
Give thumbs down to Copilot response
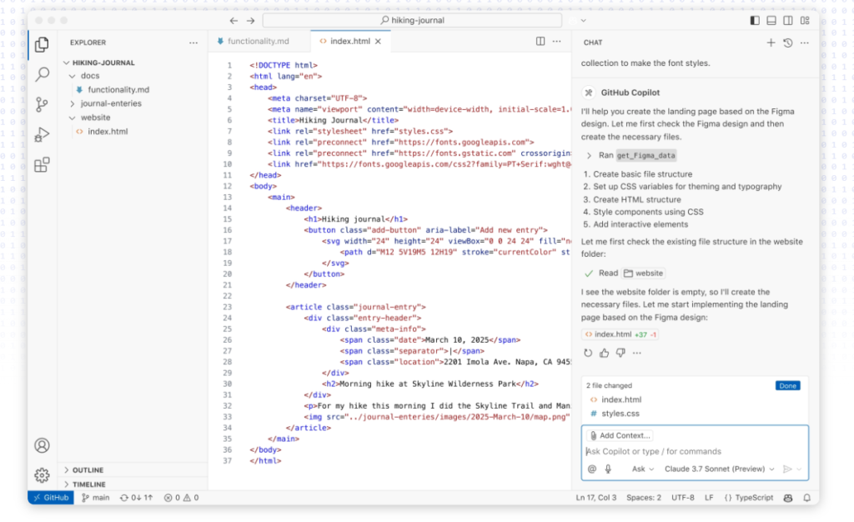(620, 353)
